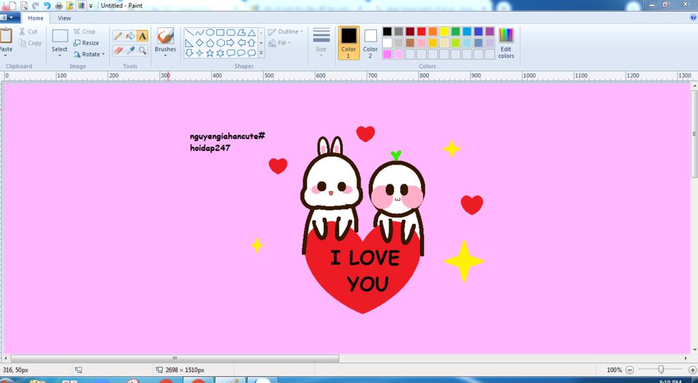The height and width of the screenshot is (383, 698).
Task: Click the zoom in plus button
Action: coord(693,369)
